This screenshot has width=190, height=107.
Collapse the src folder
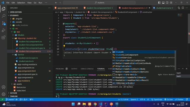coord(17,29)
